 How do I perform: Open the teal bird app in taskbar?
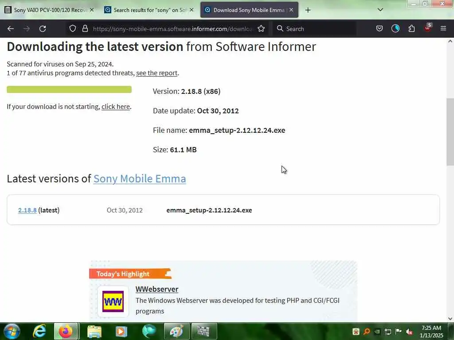click(149, 331)
